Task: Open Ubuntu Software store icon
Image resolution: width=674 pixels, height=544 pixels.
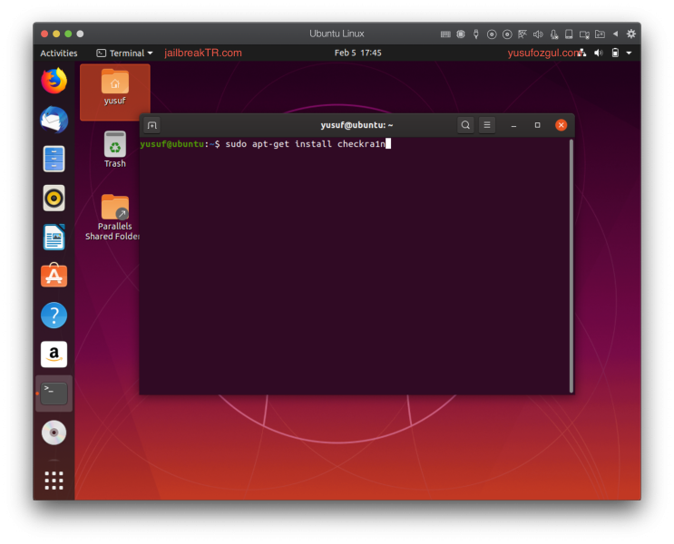Action: [54, 277]
